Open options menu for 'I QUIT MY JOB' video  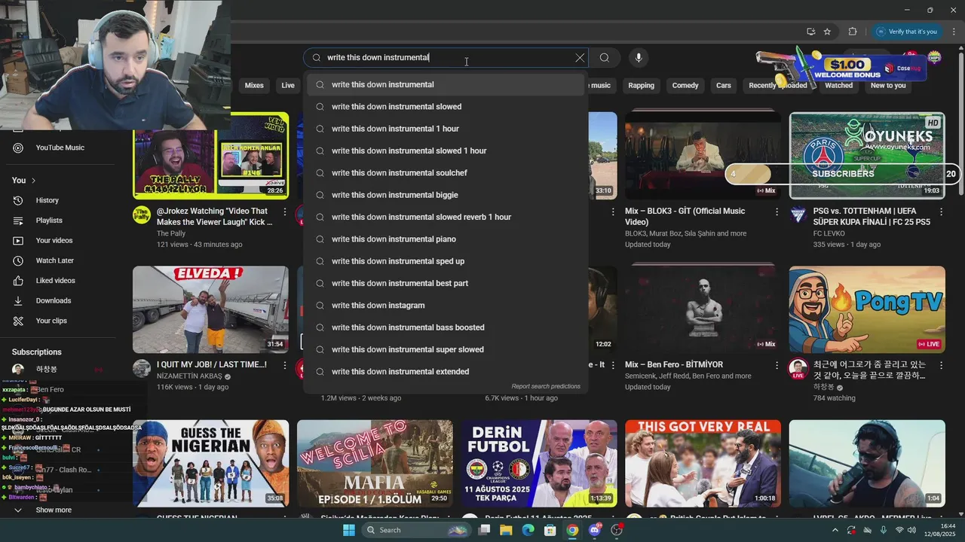(x=284, y=365)
